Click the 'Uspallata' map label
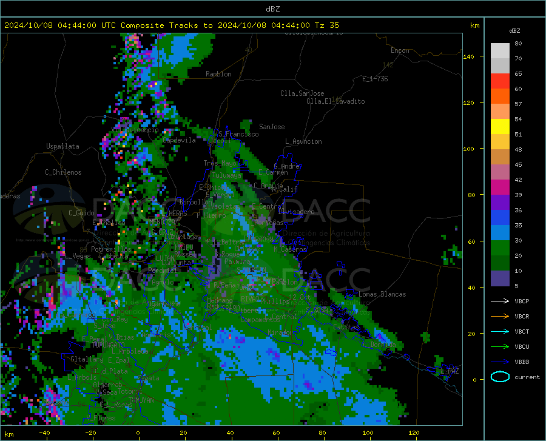546x441 pixels. click(x=62, y=146)
